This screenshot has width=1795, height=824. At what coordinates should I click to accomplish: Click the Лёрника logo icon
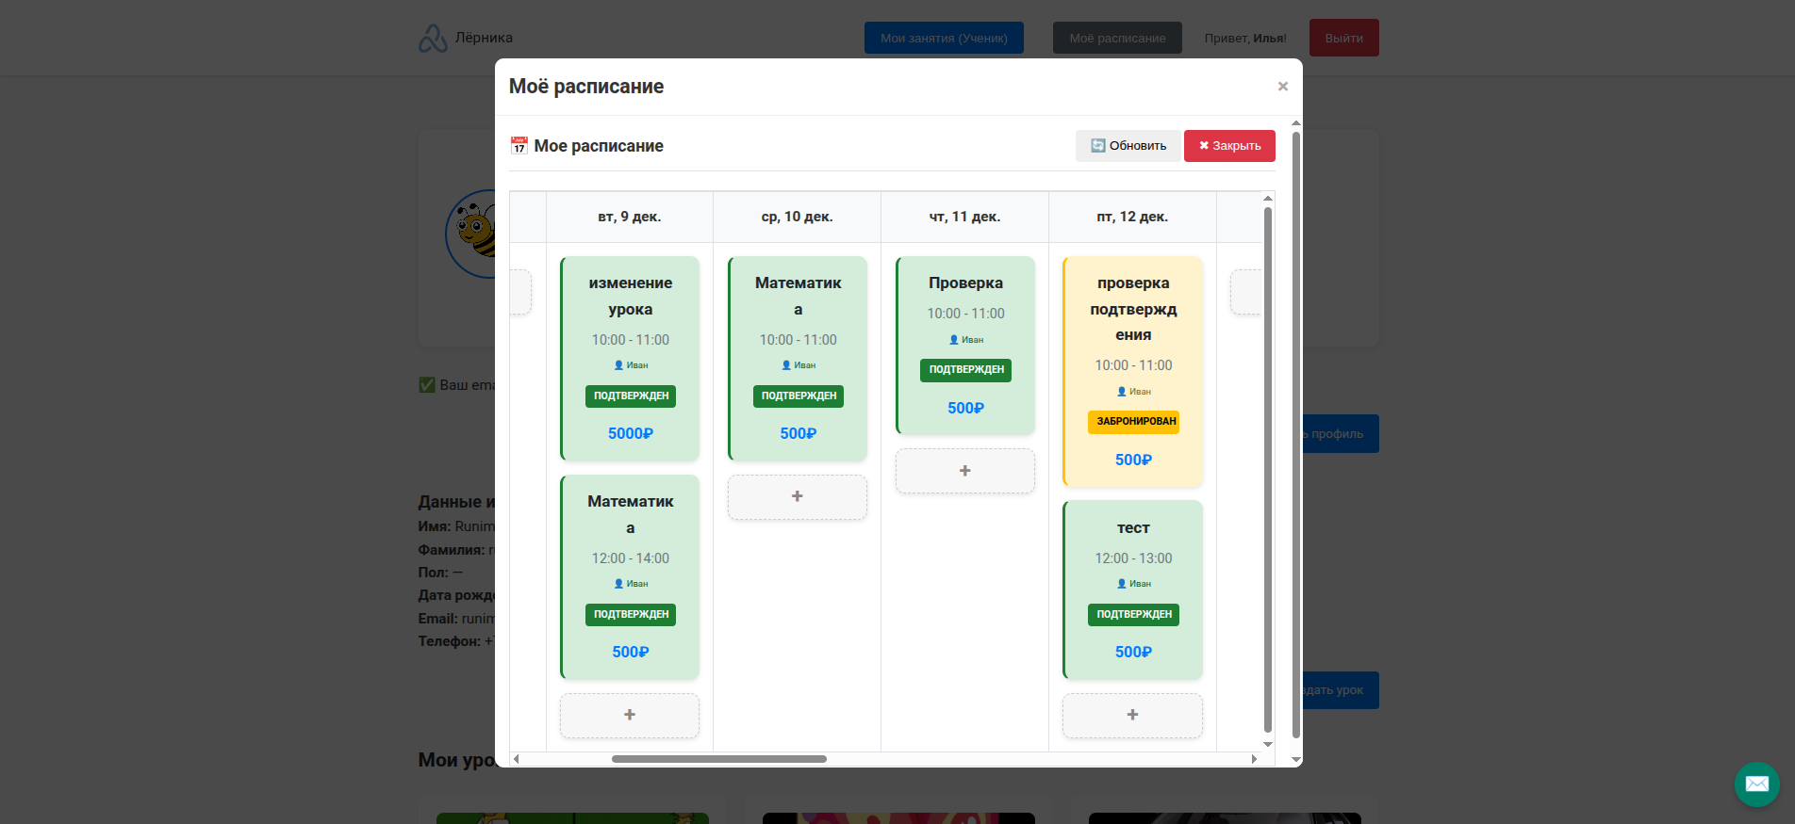pyautogui.click(x=433, y=38)
